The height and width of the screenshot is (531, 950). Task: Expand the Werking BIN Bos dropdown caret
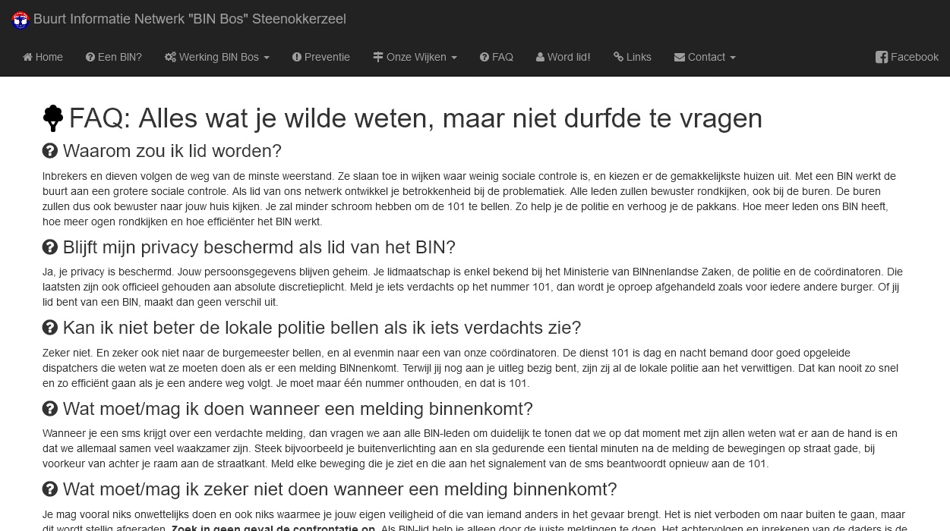point(267,58)
